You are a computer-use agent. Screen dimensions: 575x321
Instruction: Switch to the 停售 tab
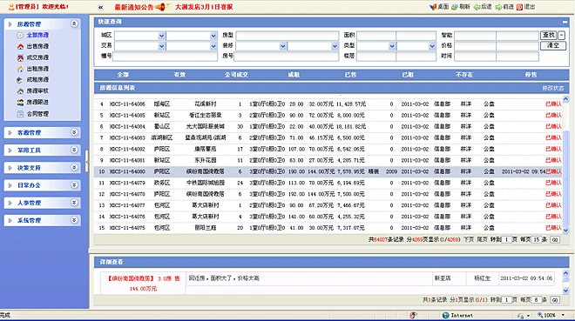point(531,75)
